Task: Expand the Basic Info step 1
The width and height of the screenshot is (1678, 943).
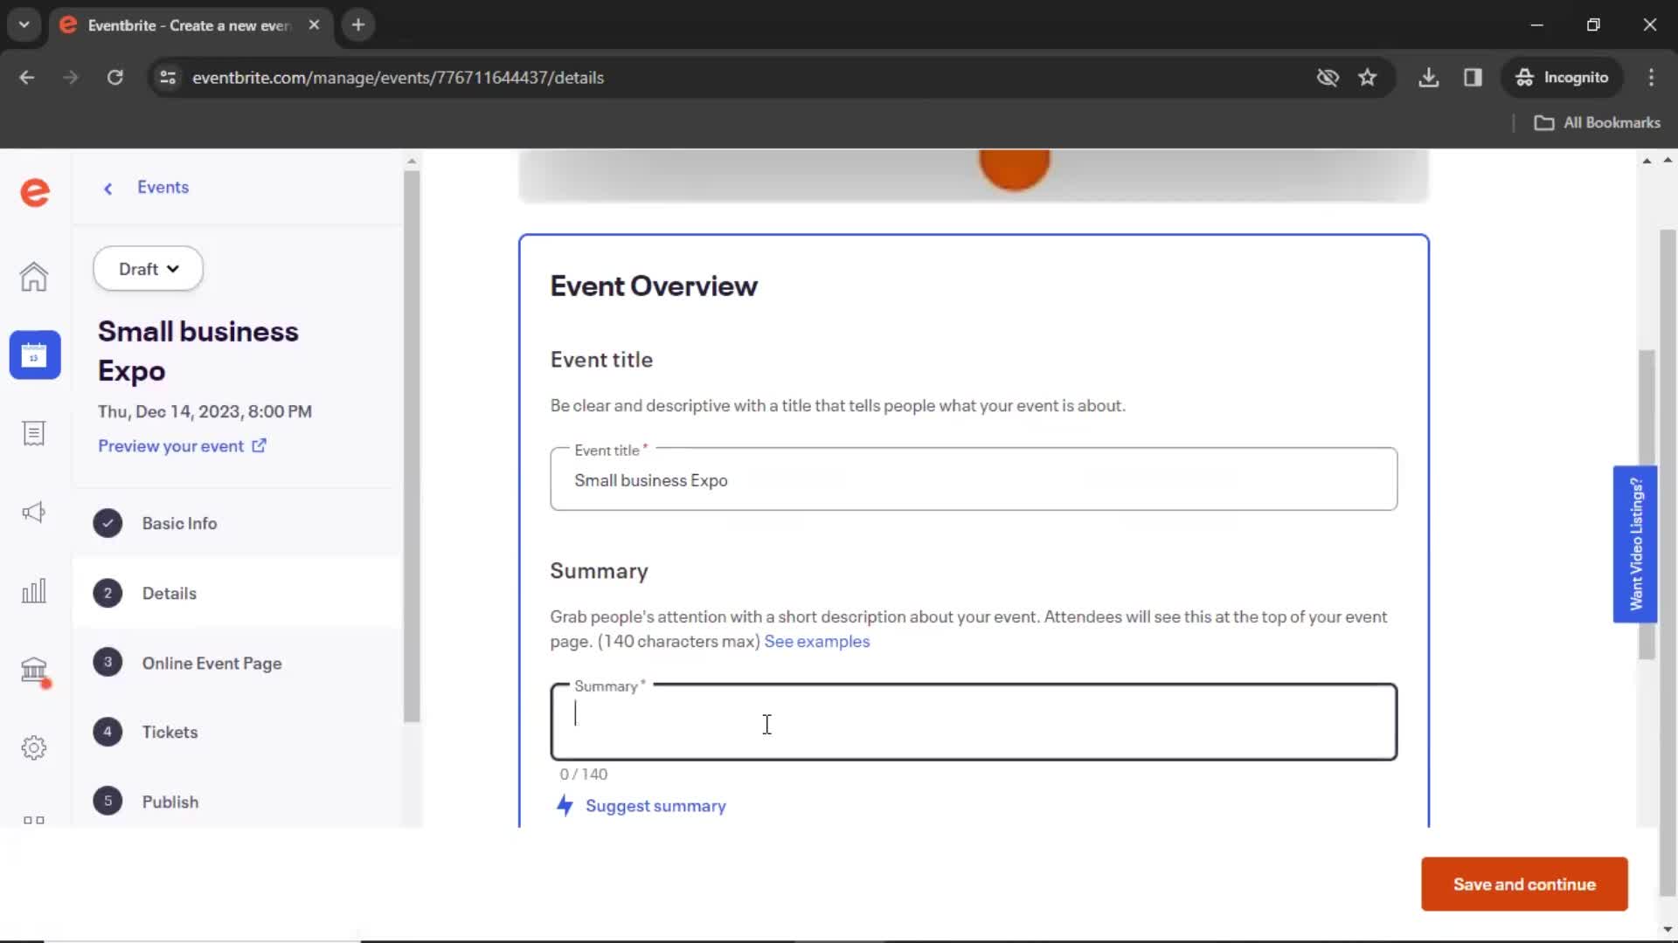Action: [180, 523]
